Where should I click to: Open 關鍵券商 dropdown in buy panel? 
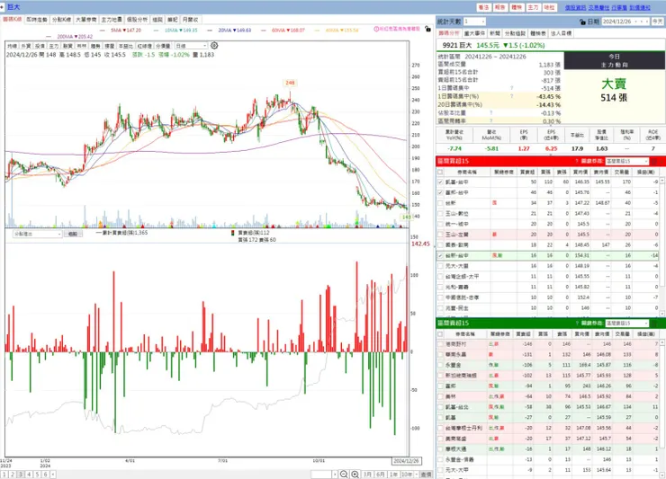627,161
